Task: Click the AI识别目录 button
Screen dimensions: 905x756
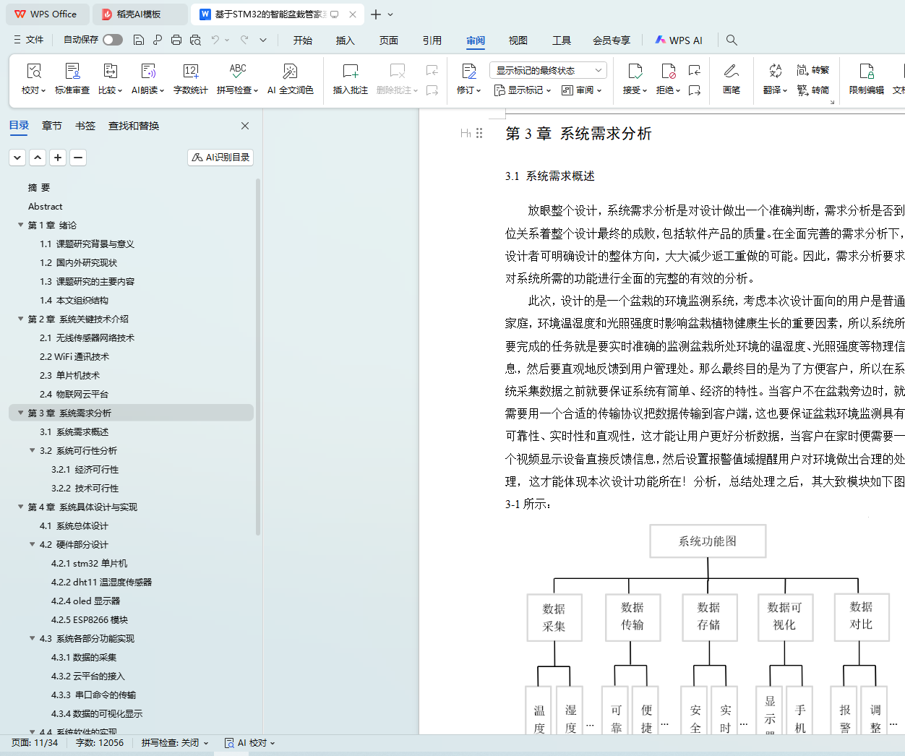Action: click(x=220, y=158)
